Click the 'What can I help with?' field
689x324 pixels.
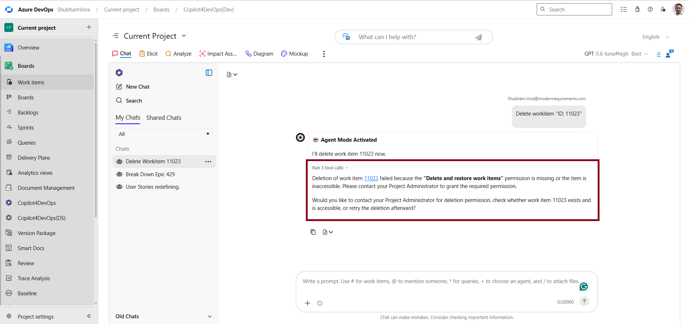coord(413,37)
